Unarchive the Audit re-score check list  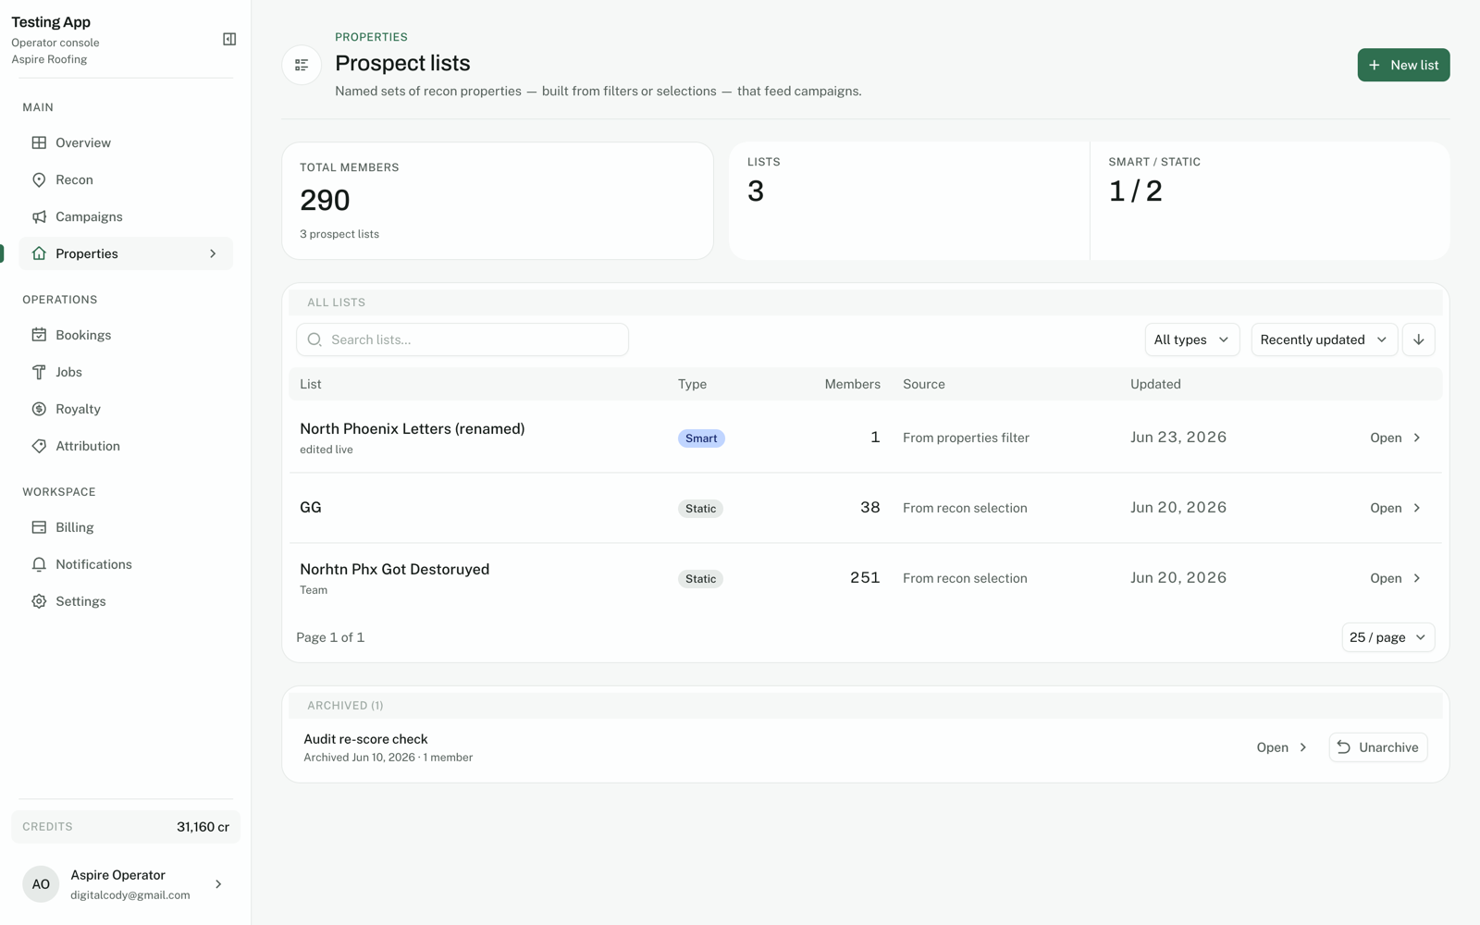1378,747
